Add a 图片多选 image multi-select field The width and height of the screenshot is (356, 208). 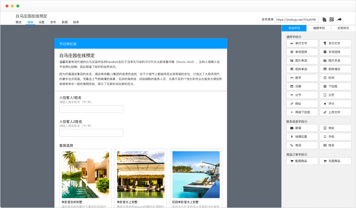tap(335, 60)
